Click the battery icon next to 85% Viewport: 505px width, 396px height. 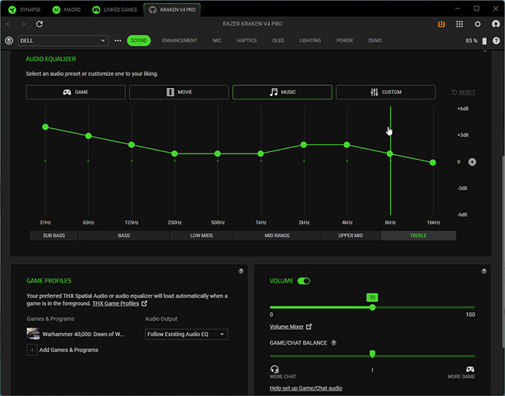[485, 41]
